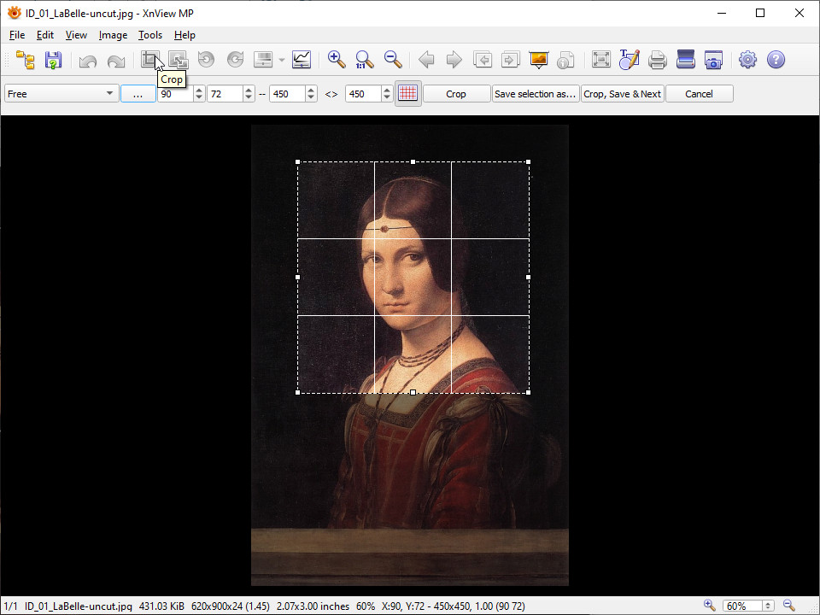820x615 pixels.
Task: Swap width and height with <> button
Action: click(x=331, y=94)
